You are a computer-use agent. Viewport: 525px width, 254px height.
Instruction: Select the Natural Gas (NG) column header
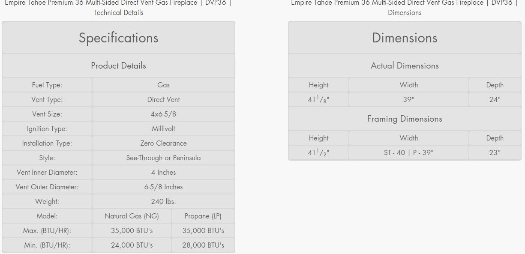pos(132,216)
